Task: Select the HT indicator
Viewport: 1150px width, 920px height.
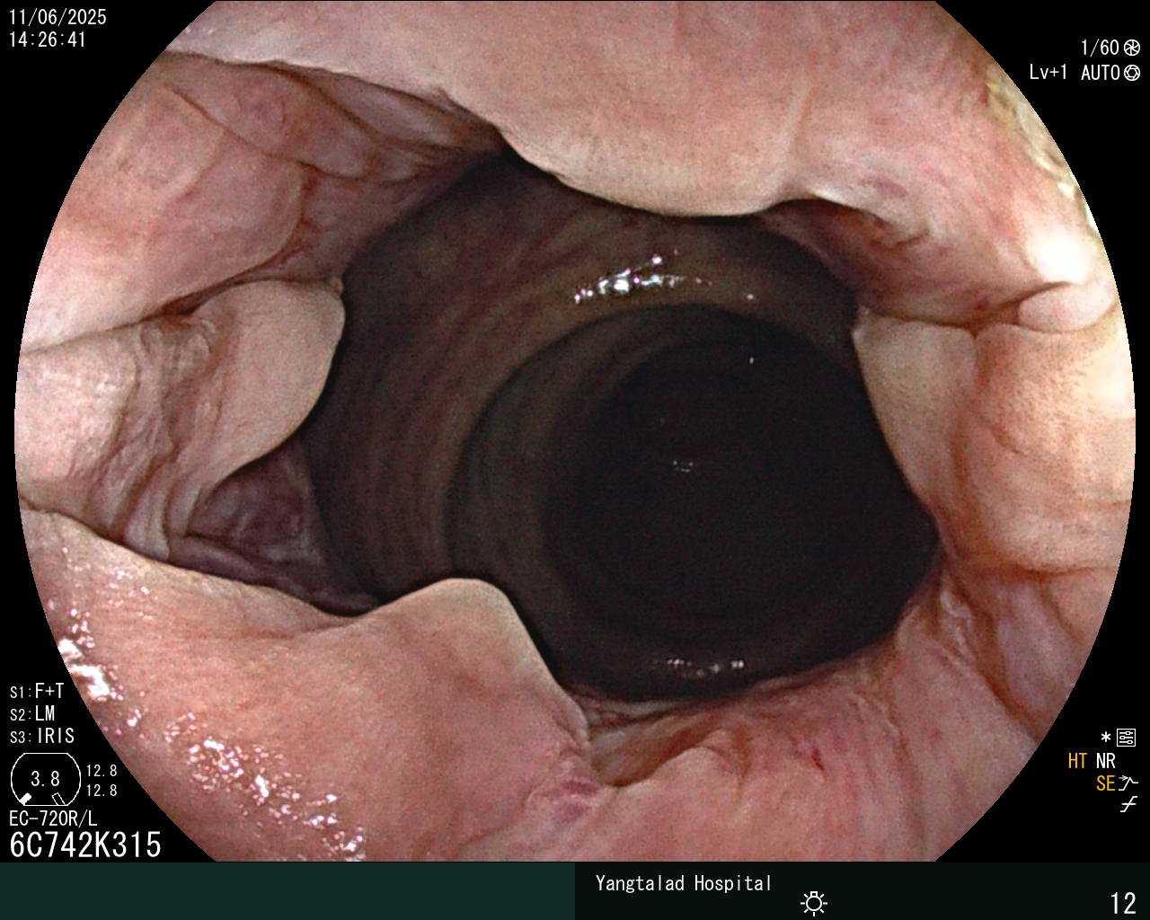Action: pos(1077,762)
